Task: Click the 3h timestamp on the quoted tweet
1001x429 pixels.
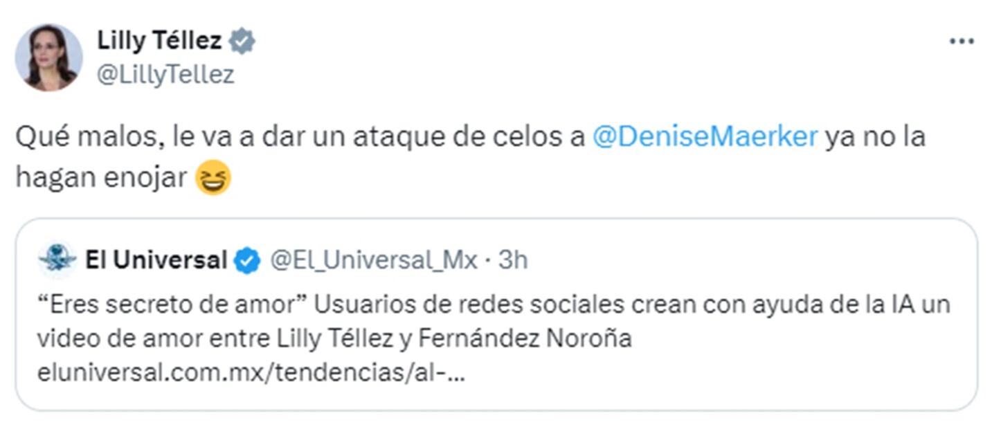Action: 513,261
